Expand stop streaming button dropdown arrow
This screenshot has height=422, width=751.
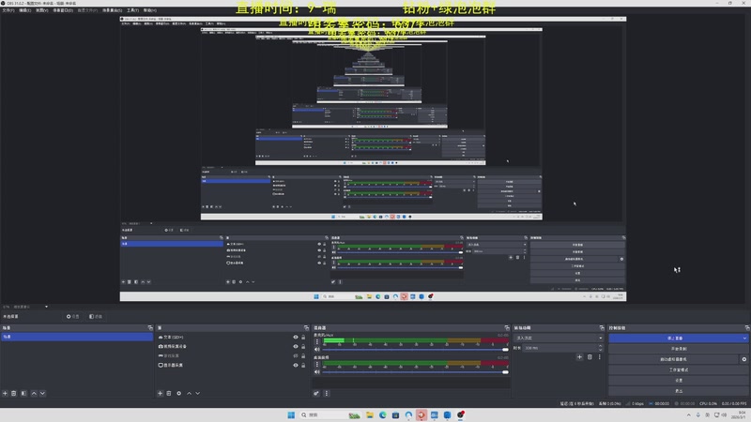744,339
